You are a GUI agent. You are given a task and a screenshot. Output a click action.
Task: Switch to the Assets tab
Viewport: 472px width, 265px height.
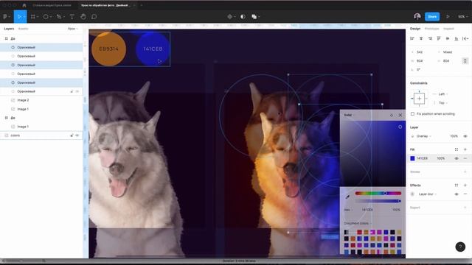click(x=23, y=29)
